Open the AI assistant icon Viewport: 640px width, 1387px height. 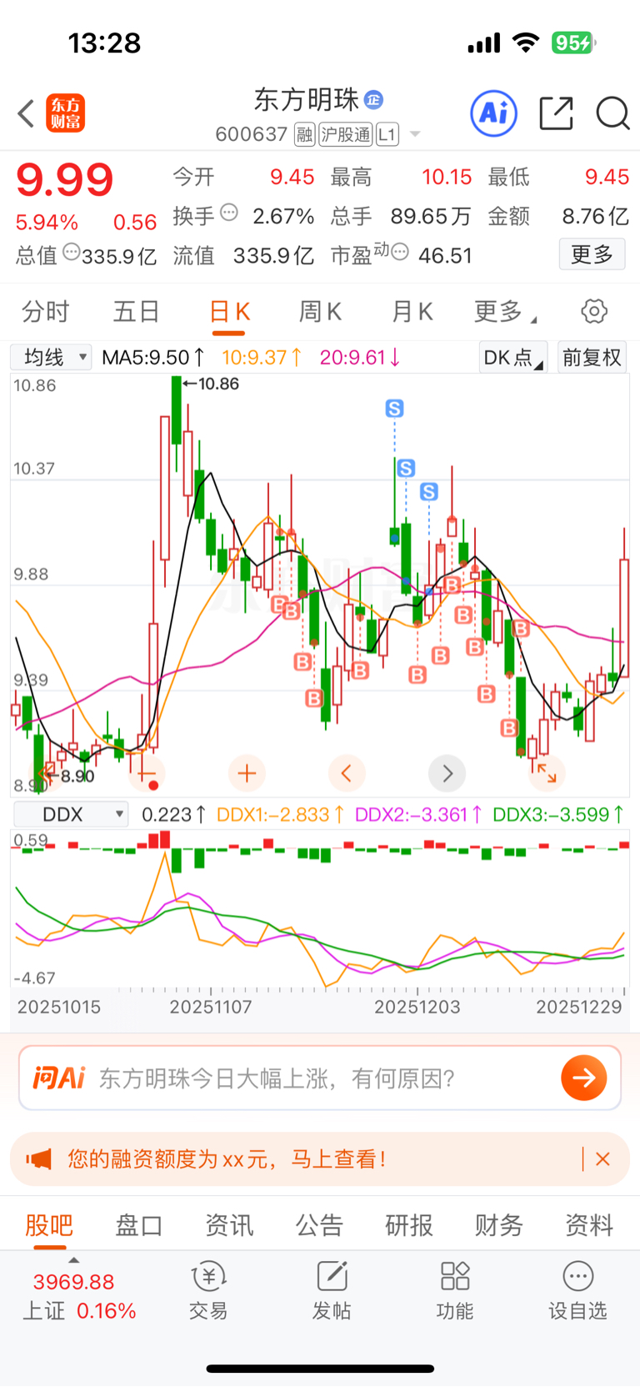(x=494, y=113)
